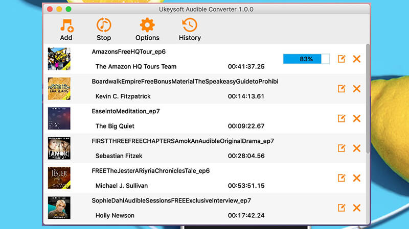Screen dimensions: 409x229
Task: Click author Holly Newson
Action: [115, 215]
